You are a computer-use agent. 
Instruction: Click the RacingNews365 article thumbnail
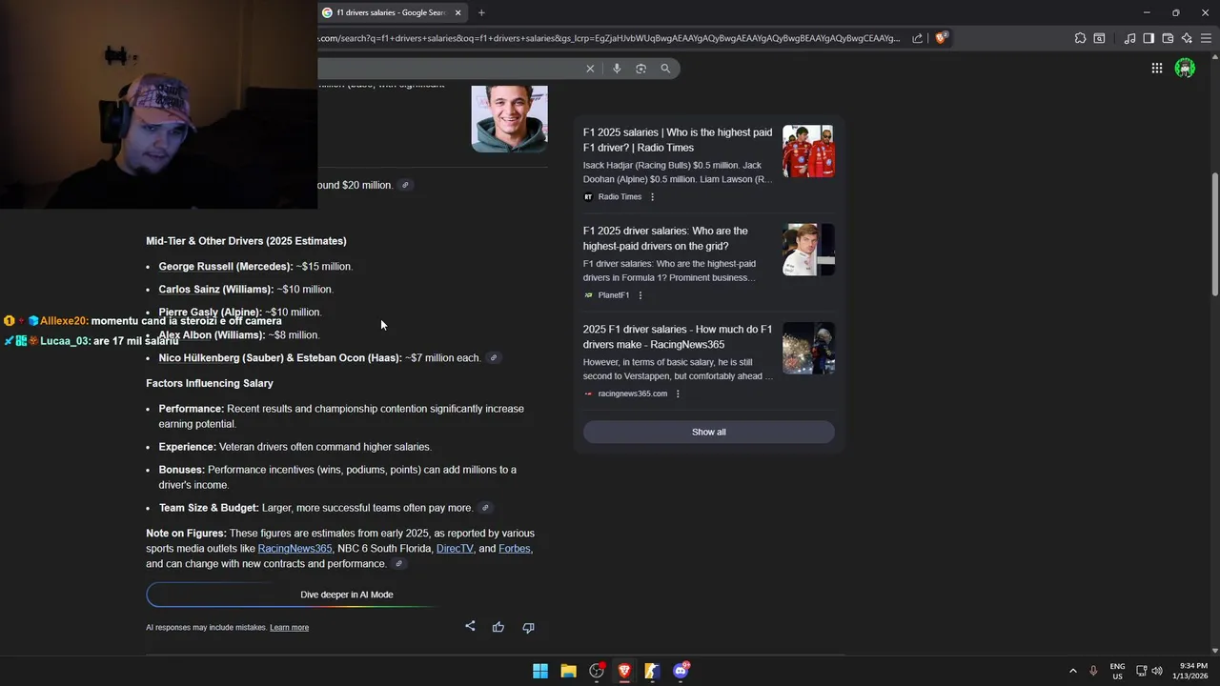(x=808, y=348)
